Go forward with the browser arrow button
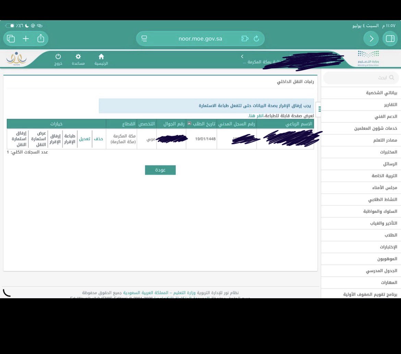Screen dimensions: 401x354 371,39
